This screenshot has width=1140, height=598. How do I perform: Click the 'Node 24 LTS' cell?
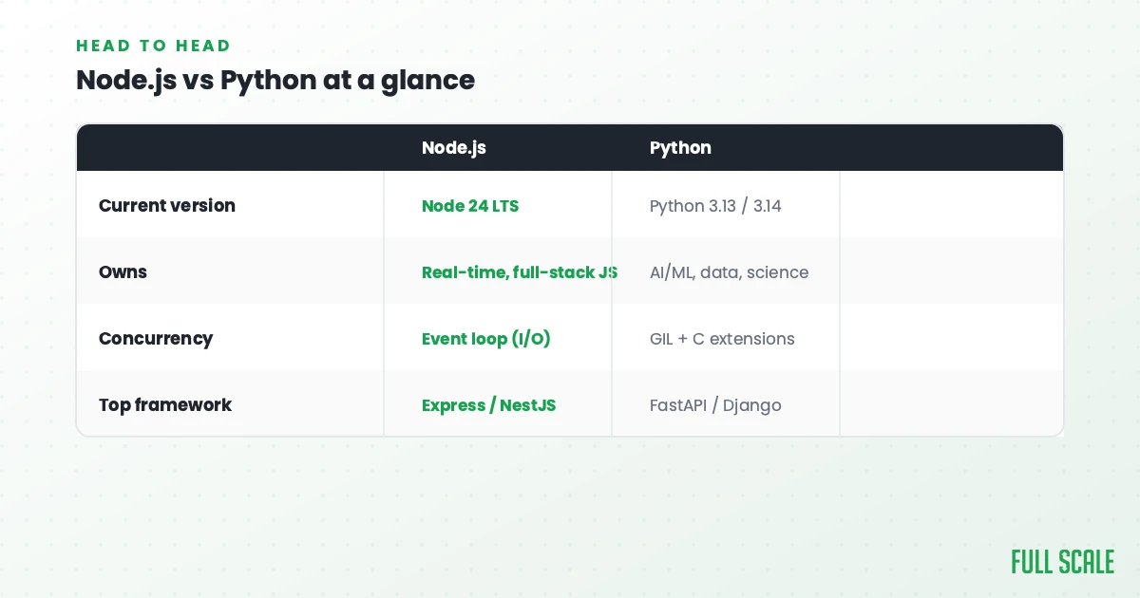click(470, 205)
